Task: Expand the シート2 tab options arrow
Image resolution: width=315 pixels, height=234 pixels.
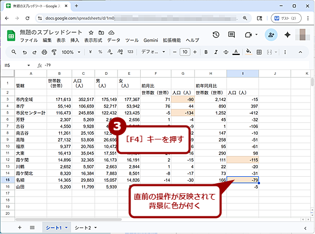Action: (x=96, y=228)
